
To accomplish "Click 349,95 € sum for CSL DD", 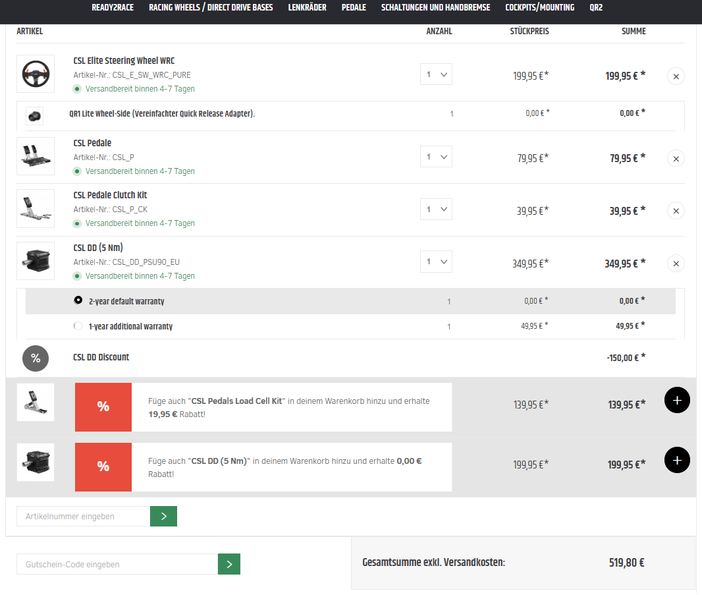I will point(625,264).
